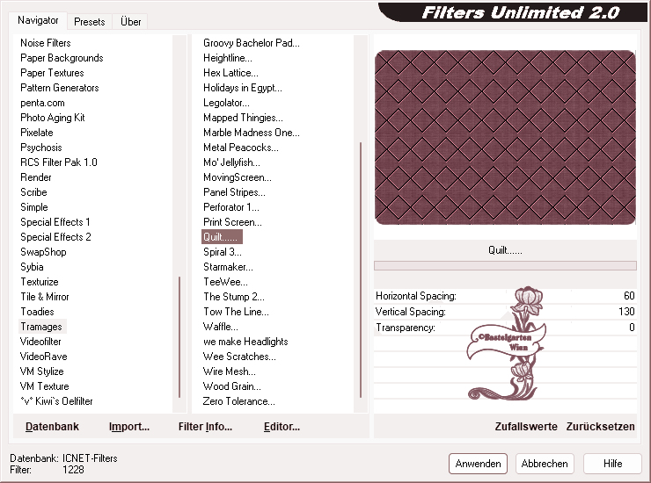Select Render category
Image resolution: width=651 pixels, height=483 pixels.
pos(36,177)
